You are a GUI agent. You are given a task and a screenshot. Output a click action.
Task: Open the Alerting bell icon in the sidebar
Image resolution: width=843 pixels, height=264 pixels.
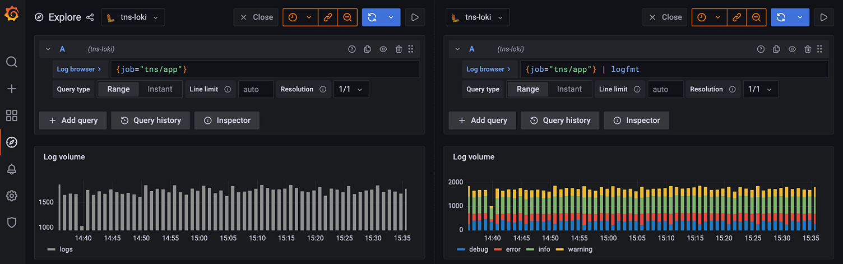point(12,169)
